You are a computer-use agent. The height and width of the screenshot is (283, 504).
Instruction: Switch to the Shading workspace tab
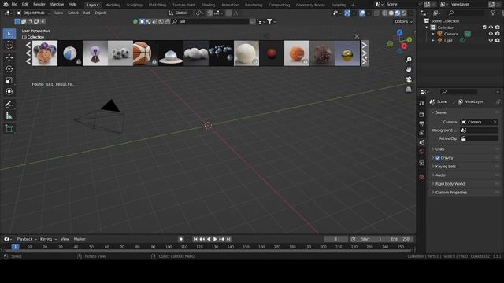click(x=208, y=5)
